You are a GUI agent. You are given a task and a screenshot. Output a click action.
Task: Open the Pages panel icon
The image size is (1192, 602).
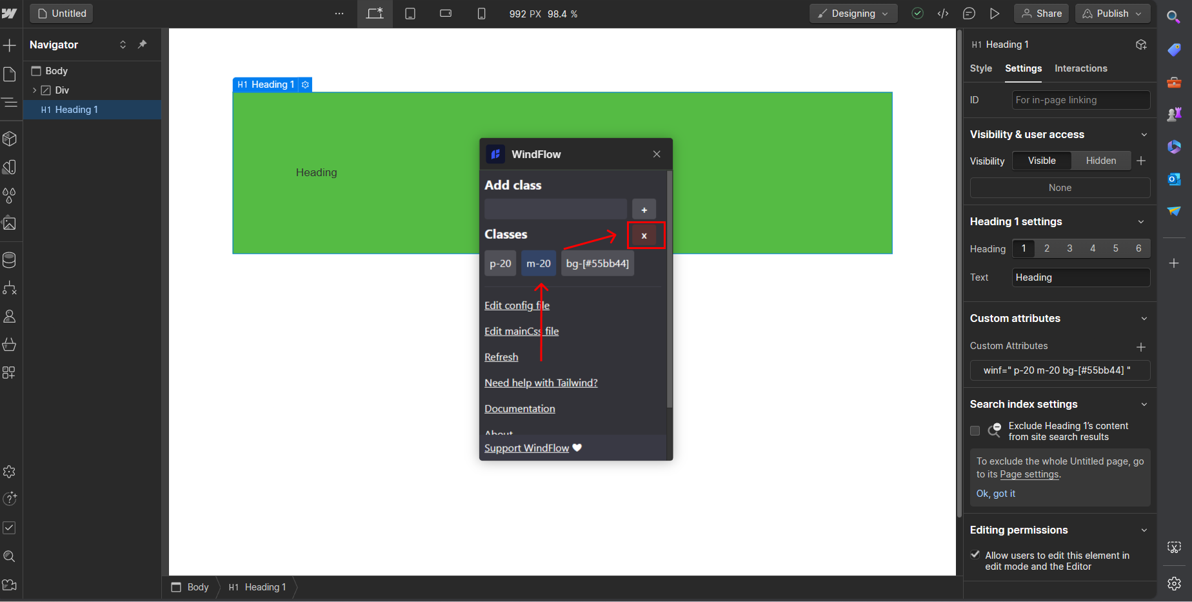pos(10,74)
